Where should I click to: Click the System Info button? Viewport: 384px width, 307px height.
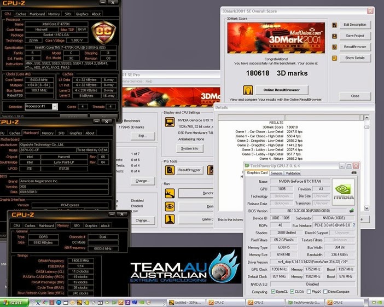point(190,148)
